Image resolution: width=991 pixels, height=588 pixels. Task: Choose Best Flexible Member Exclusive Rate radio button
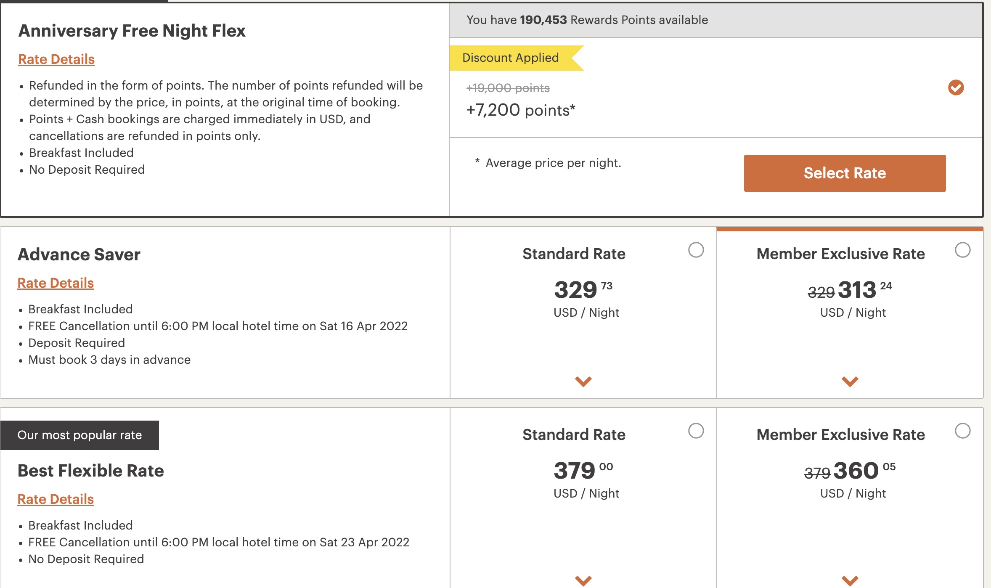962,431
